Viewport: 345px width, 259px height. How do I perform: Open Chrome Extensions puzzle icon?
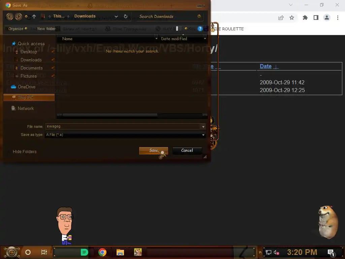coord(305,18)
